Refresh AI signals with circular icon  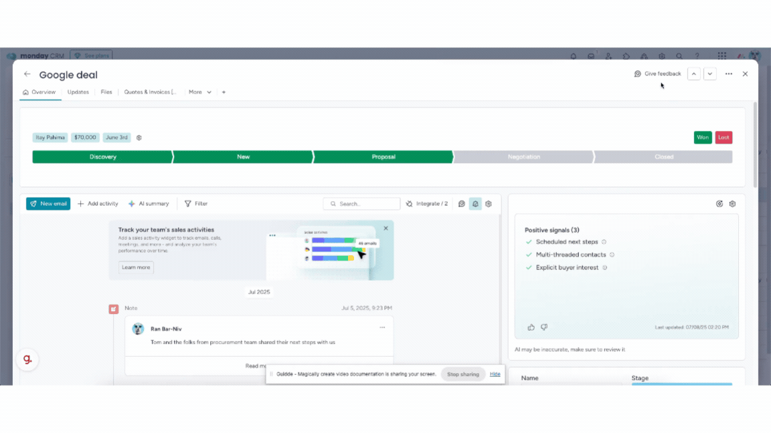(719, 204)
